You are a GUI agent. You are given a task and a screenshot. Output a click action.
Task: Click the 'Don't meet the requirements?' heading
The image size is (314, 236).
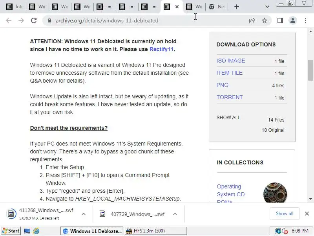point(69,128)
